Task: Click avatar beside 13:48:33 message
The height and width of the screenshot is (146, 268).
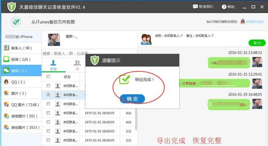Action: pyautogui.click(x=257, y=62)
